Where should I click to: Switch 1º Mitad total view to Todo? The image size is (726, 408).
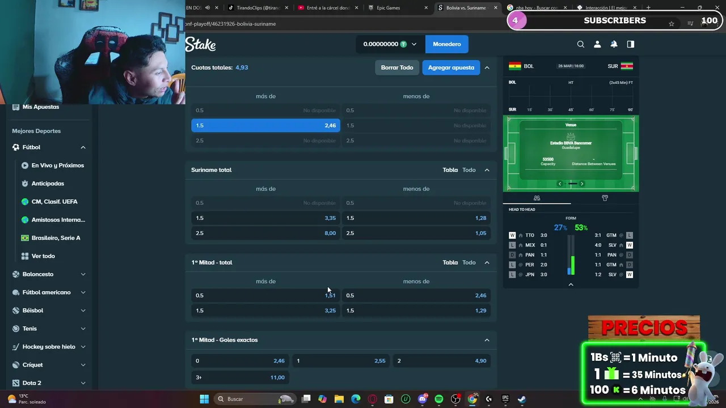[x=469, y=262]
